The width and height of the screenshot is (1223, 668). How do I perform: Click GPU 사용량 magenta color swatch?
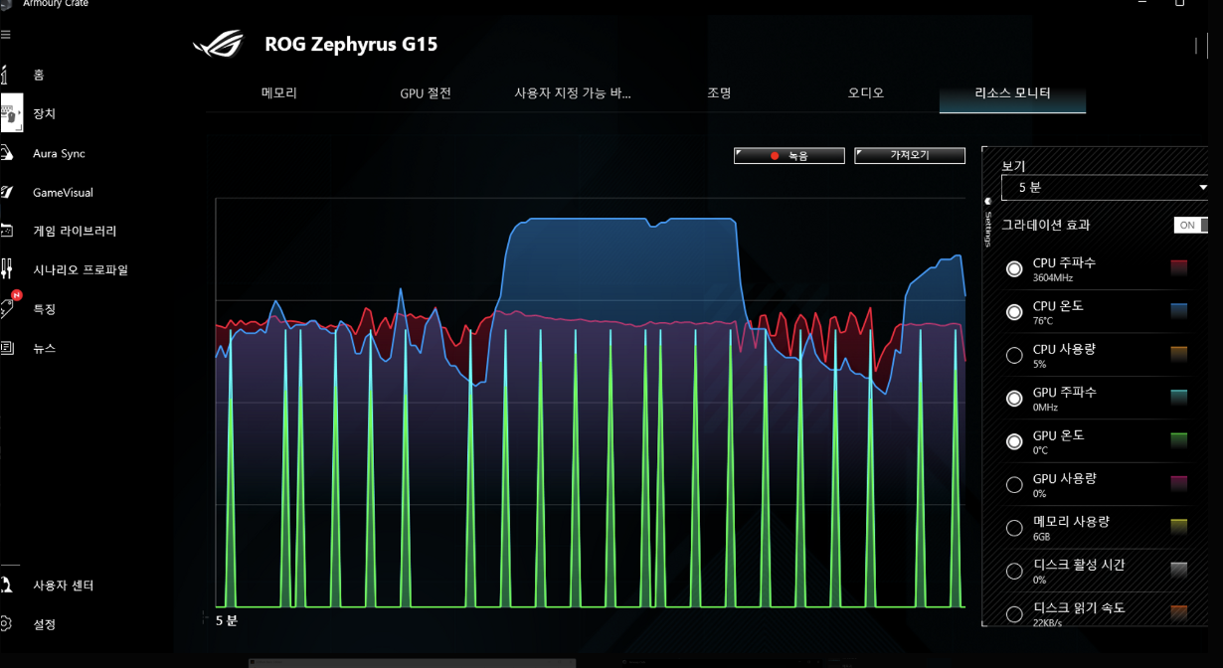[1178, 484]
